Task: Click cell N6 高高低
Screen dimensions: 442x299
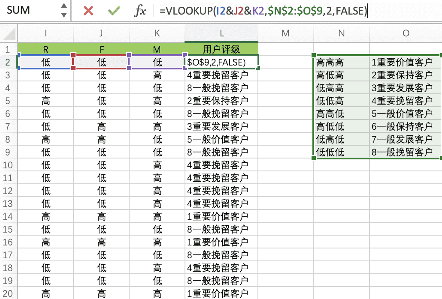Action: coord(341,114)
